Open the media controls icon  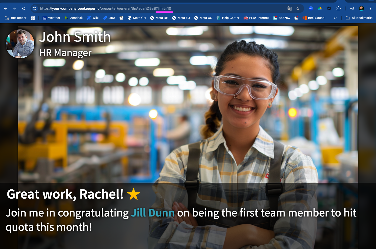pyautogui.click(x=352, y=8)
